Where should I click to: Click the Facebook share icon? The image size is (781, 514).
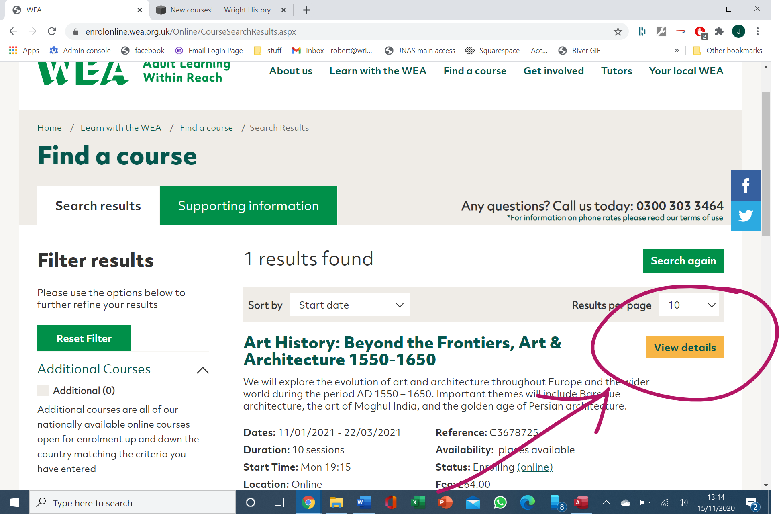pos(746,185)
